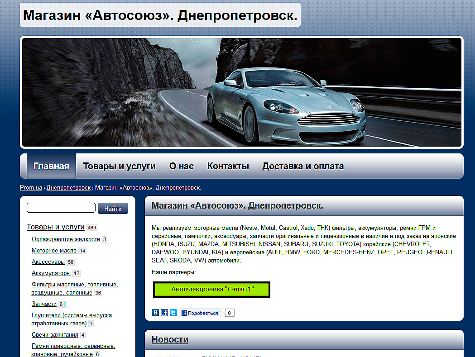
Task: Click the like counter showing 0
Action: [229, 313]
